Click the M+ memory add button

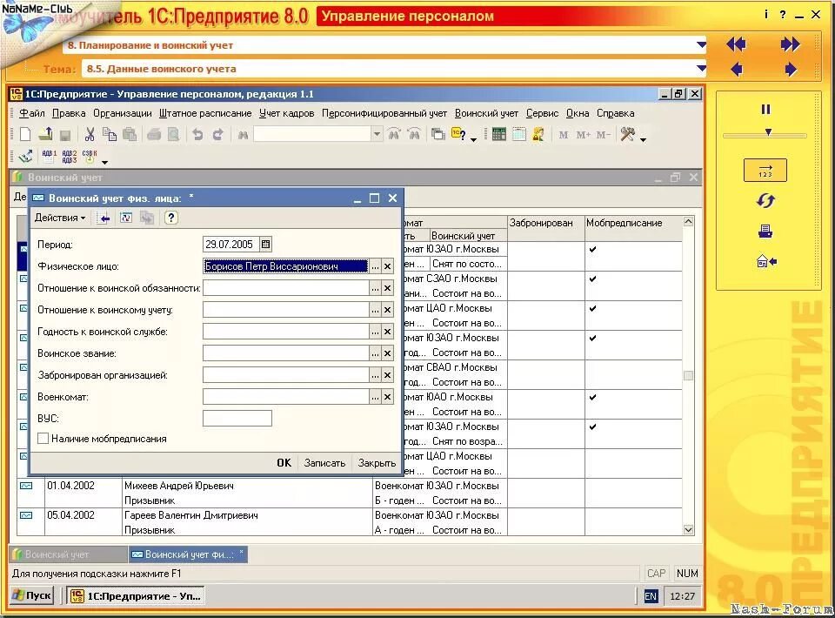coord(583,135)
